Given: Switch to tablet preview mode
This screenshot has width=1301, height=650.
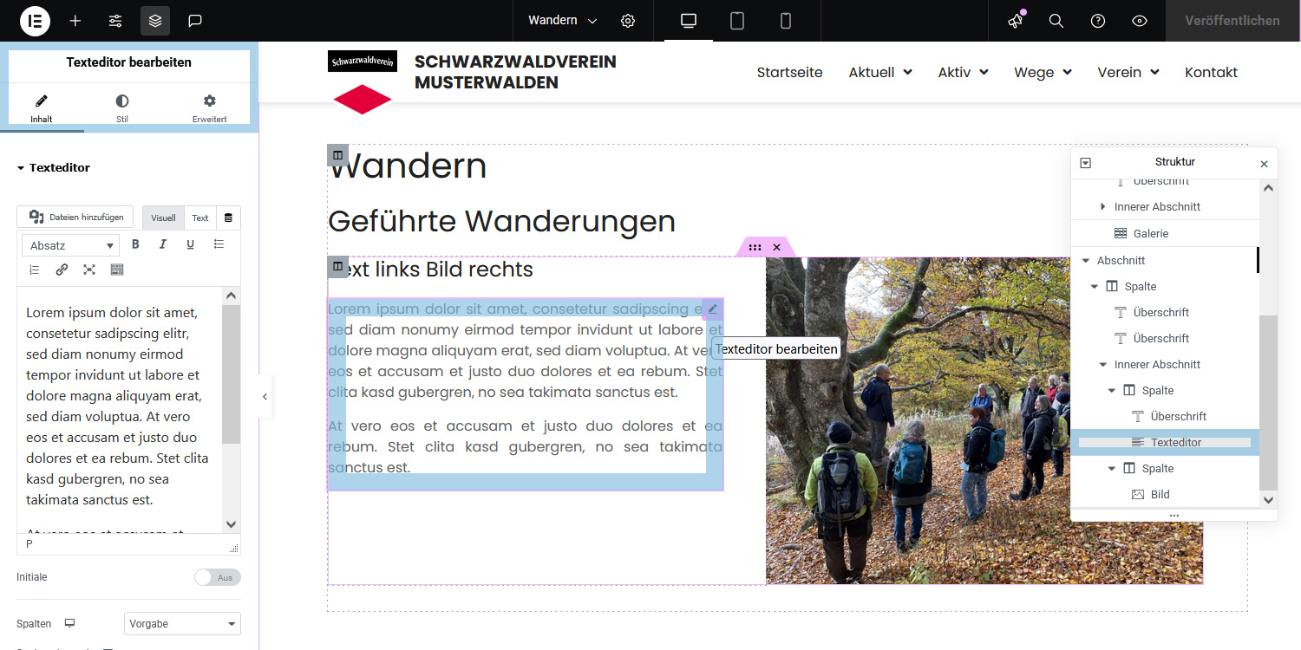Looking at the screenshot, I should tap(735, 20).
